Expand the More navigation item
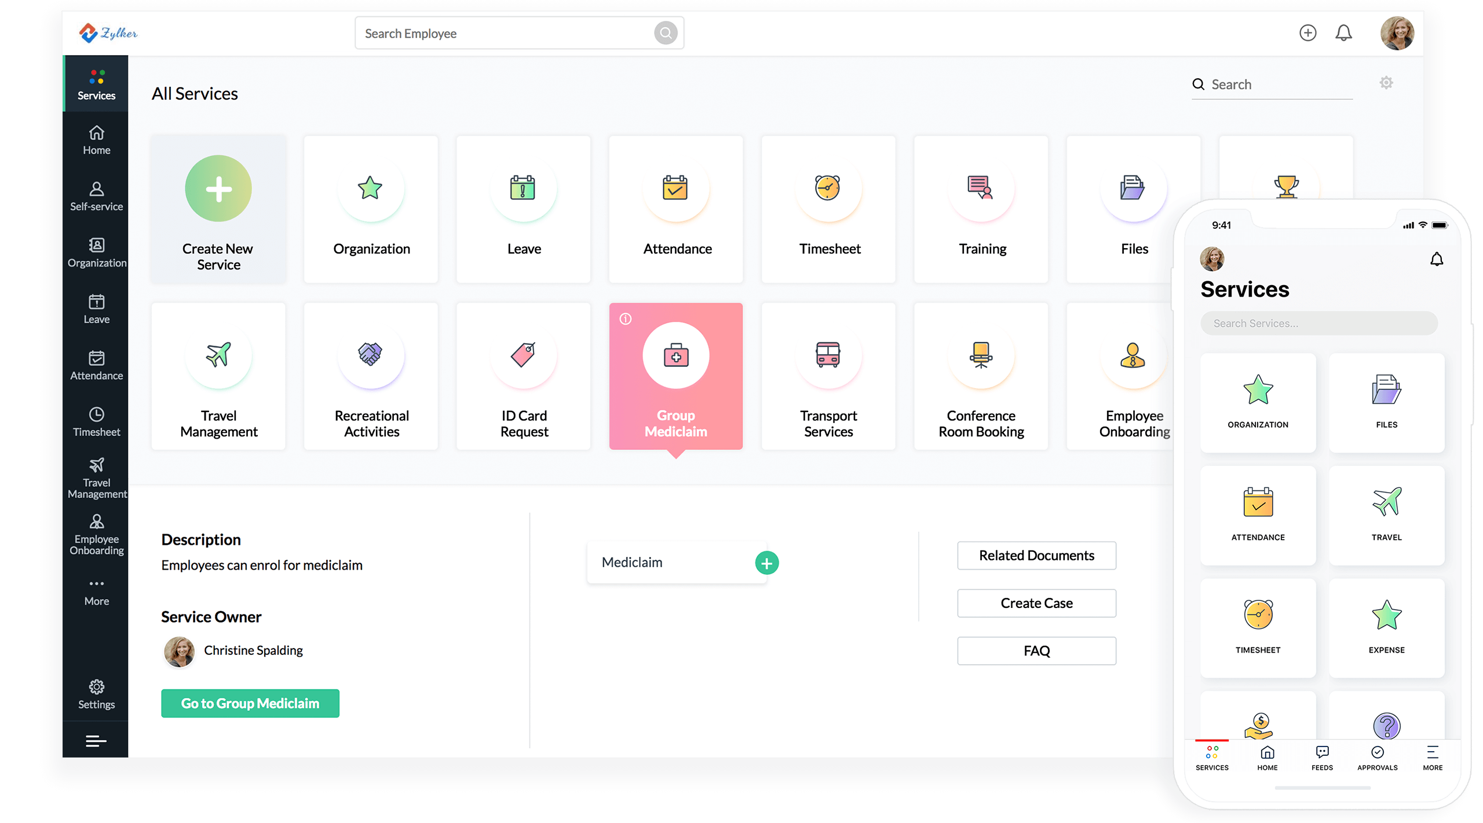The image size is (1483, 823). click(x=97, y=591)
